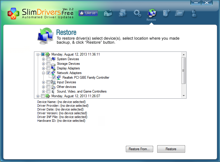Screen dimensions: 220x162
Task: Expand the System Devices node
Action: 43,59
